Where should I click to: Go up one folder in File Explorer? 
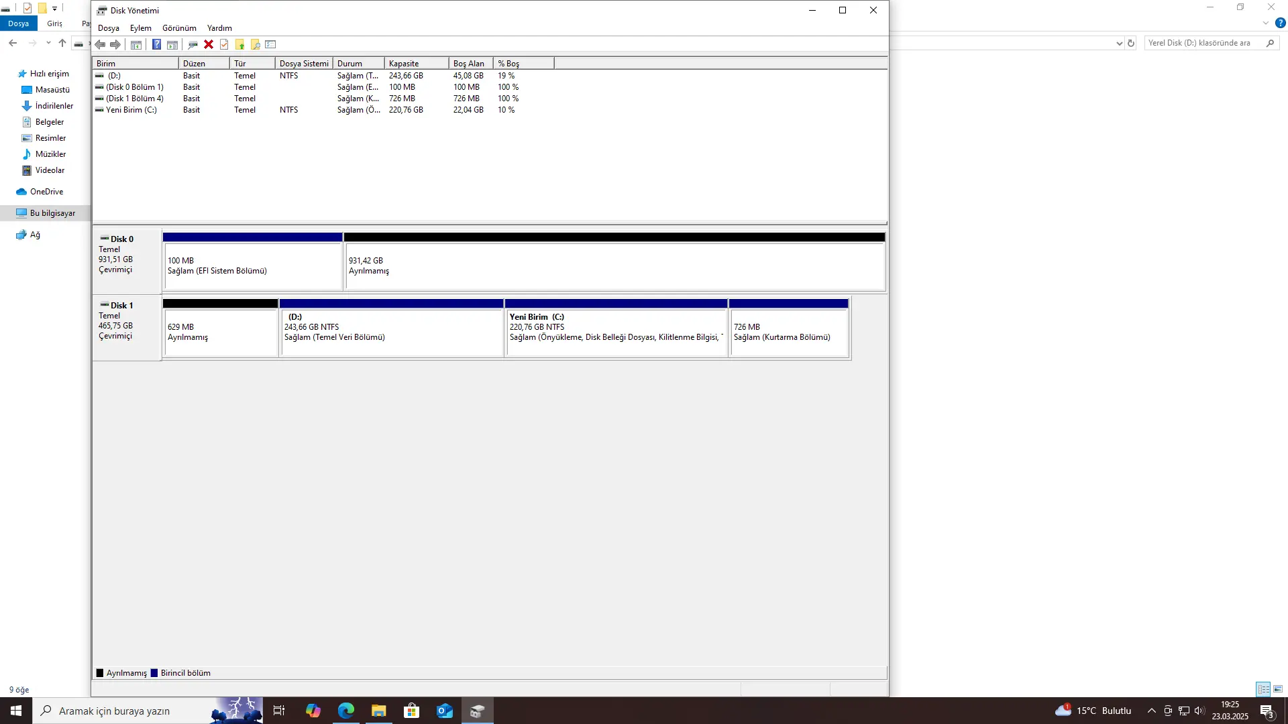(x=62, y=43)
